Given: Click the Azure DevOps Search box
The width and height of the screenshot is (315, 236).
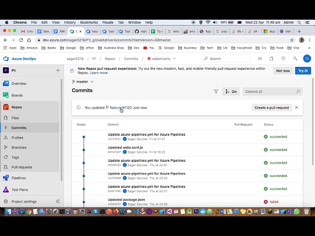Looking at the screenshot, I should [x=226, y=59].
